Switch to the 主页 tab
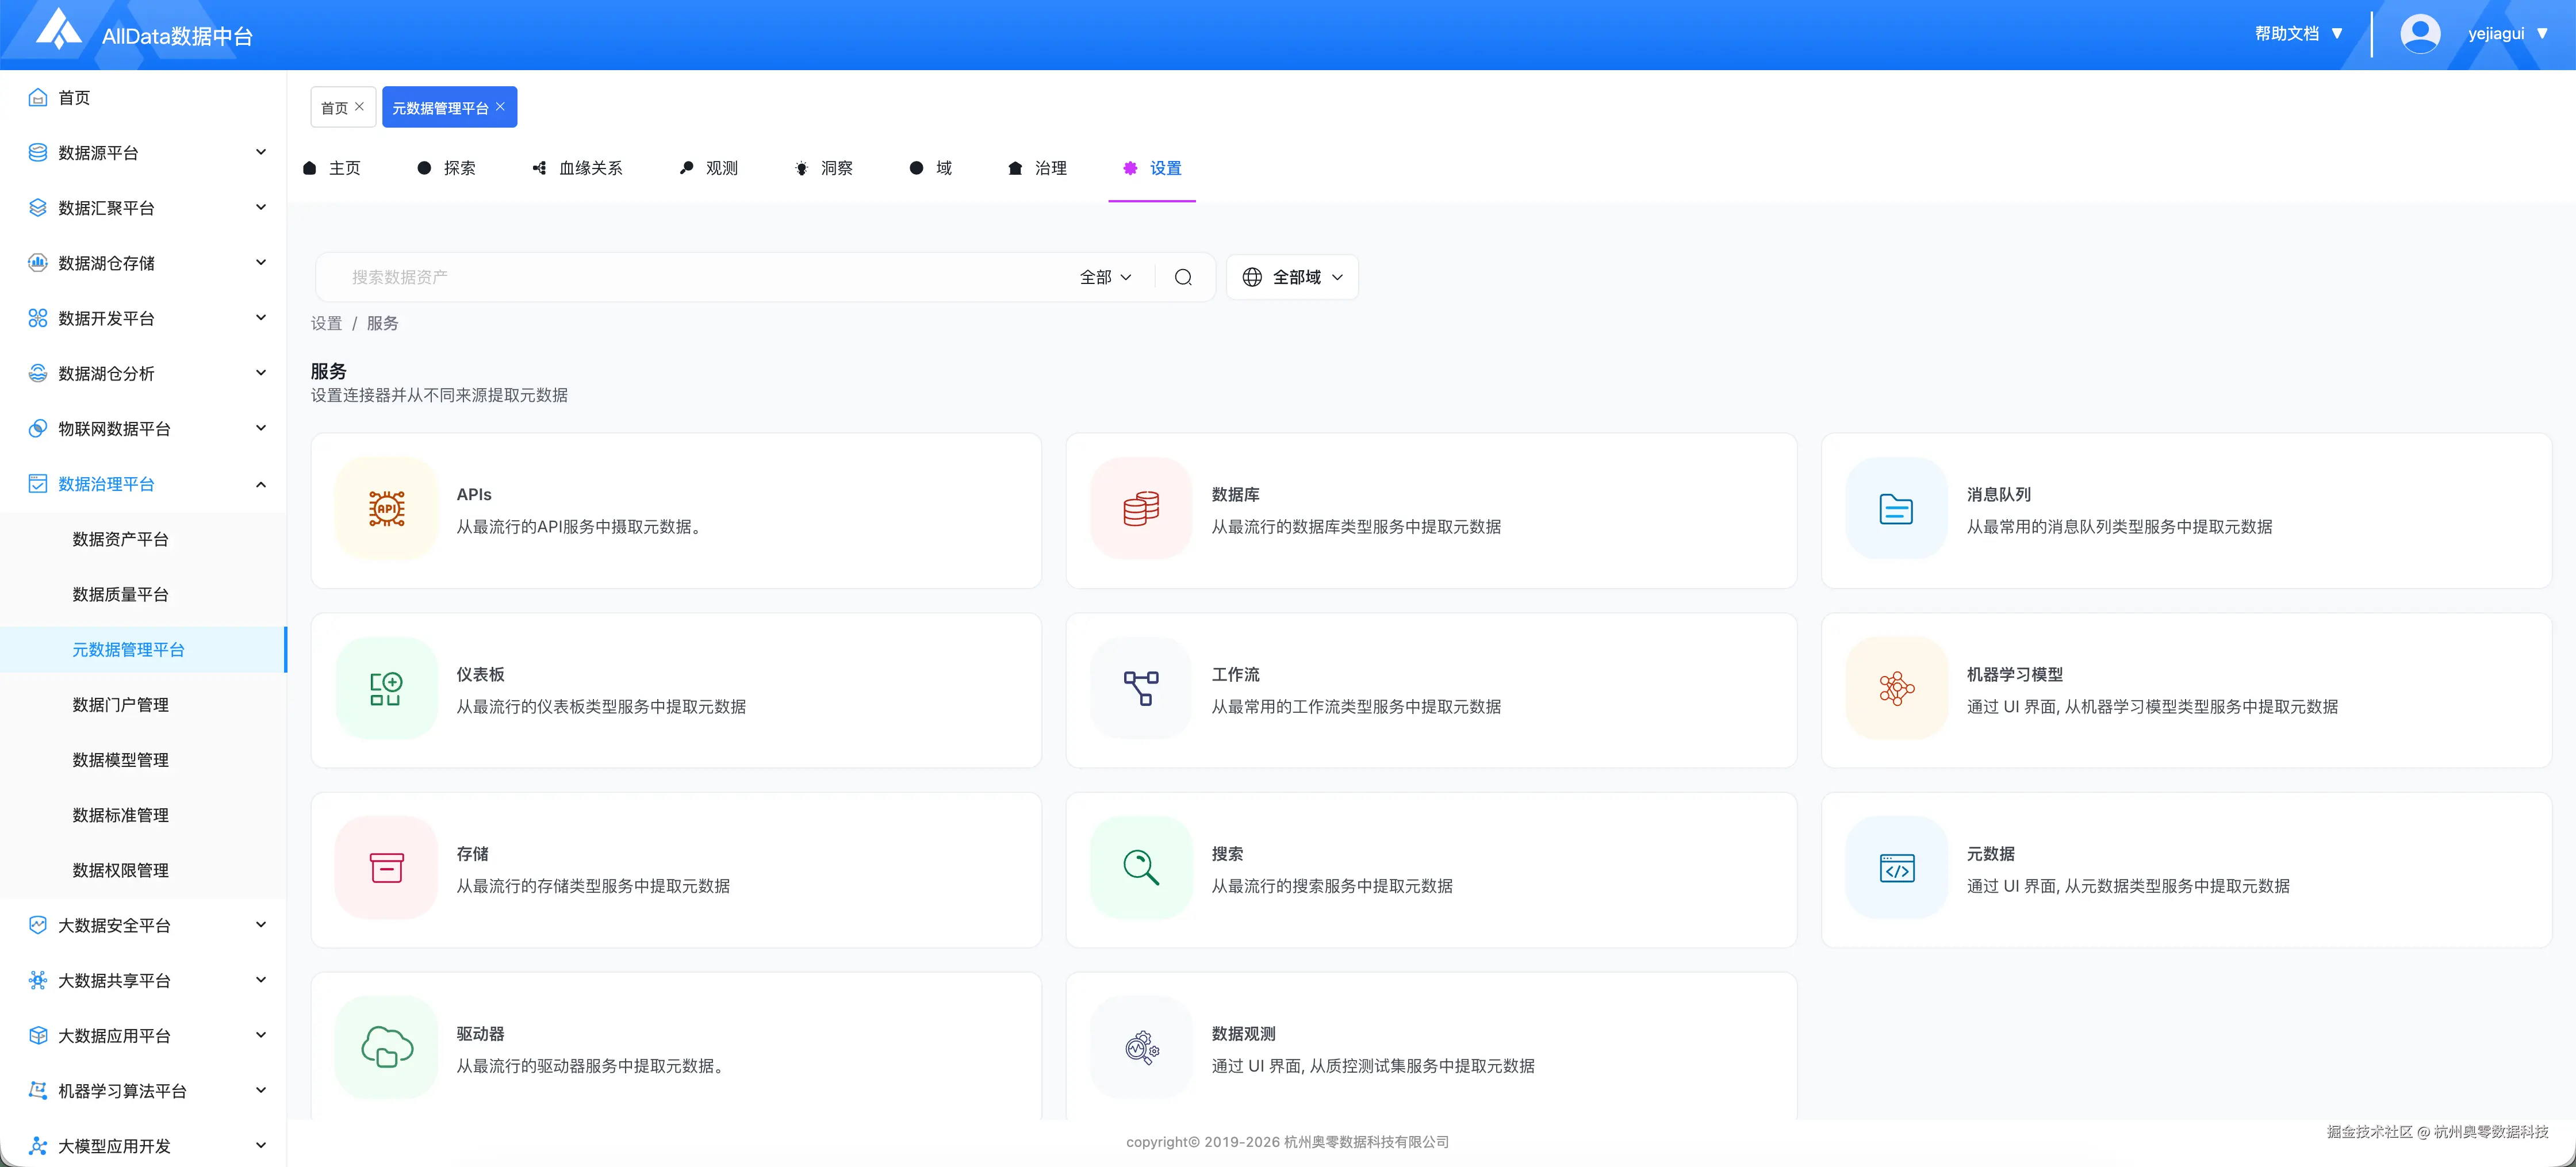The height and width of the screenshot is (1167, 2576). pyautogui.click(x=332, y=168)
